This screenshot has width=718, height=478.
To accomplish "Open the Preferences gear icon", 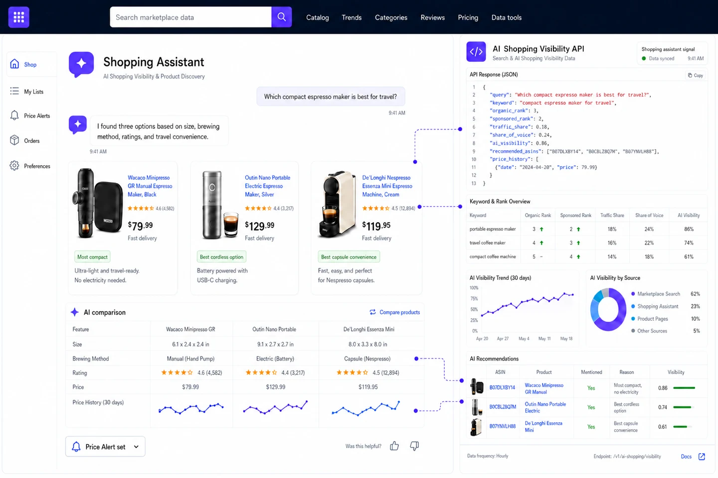I will tap(14, 166).
